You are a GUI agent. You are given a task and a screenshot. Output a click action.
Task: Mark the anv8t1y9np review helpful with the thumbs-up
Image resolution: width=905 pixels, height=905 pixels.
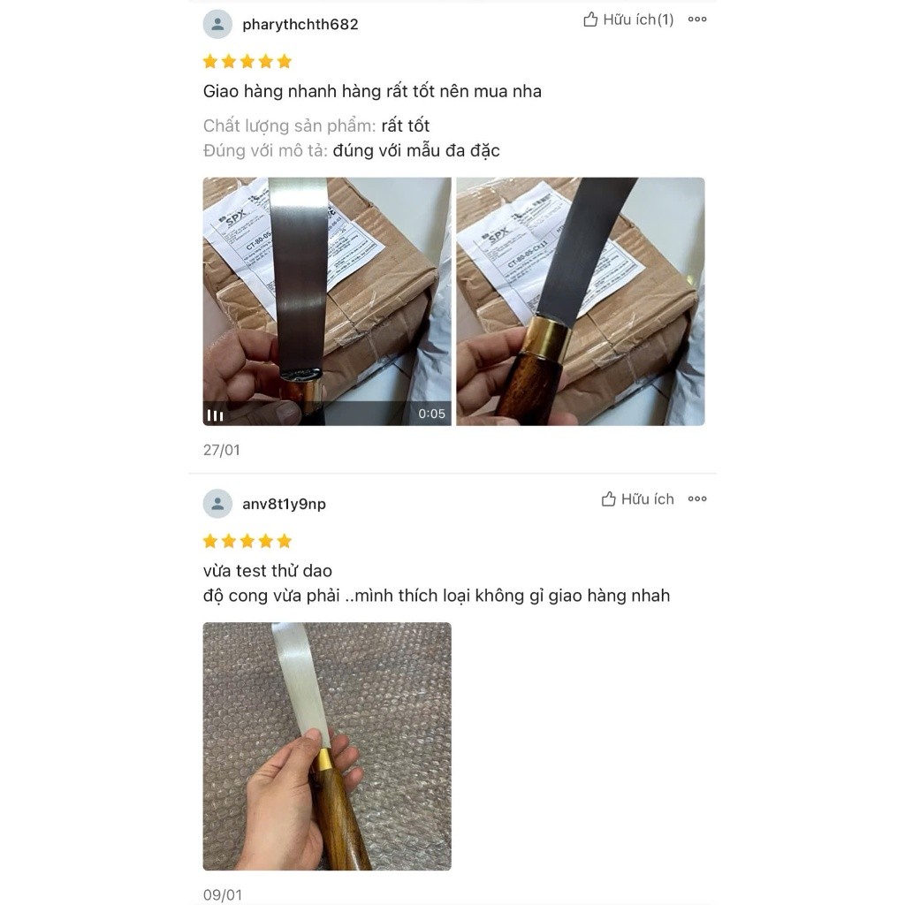[x=608, y=499]
